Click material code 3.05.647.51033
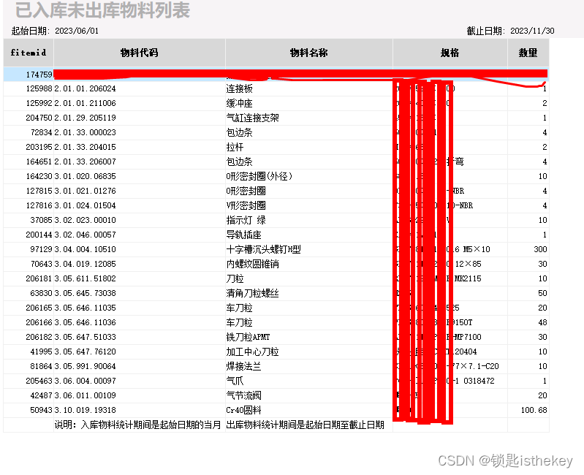584x475 pixels. tap(85, 337)
